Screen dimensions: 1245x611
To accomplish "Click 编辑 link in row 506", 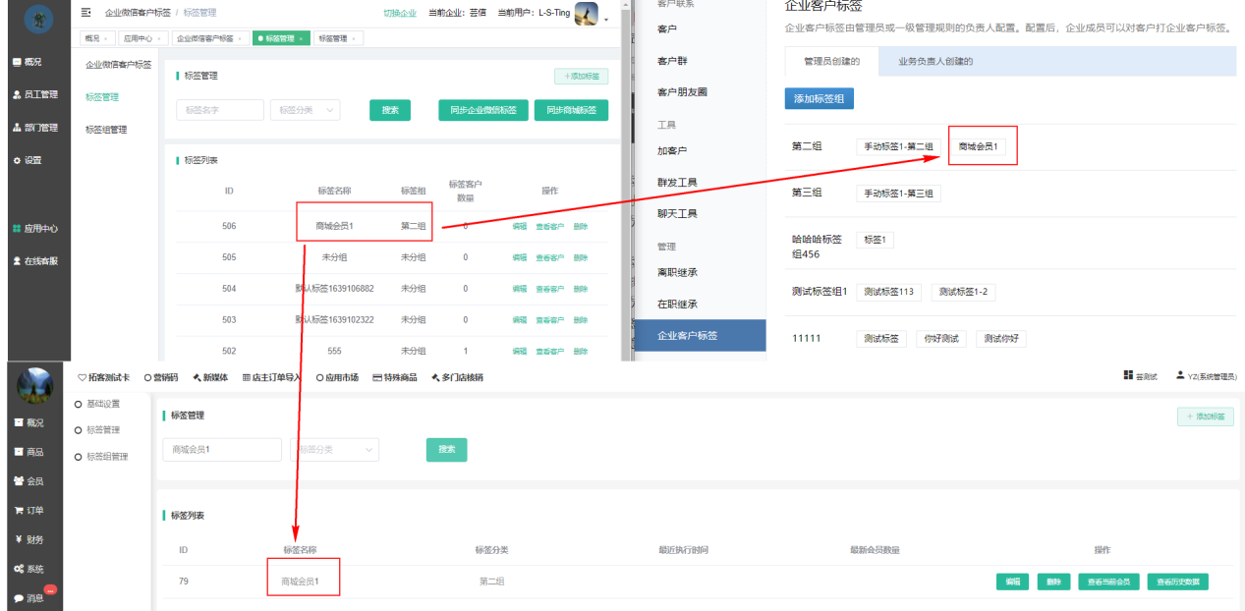I will (520, 226).
